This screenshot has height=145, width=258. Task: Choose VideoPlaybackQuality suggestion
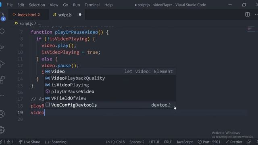[x=110, y=78]
